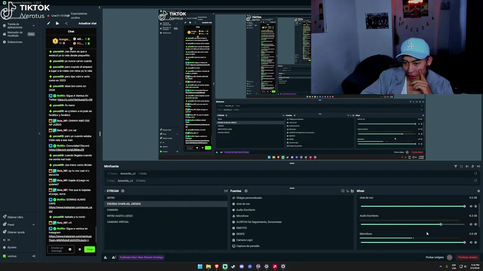Log out using the icon next to vemtus
483x271 pixels.
point(33,256)
